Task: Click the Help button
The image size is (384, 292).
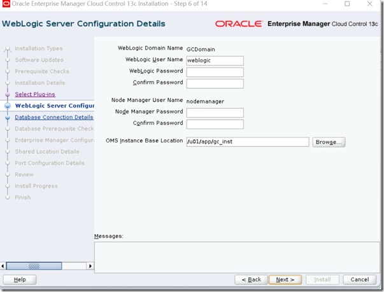Action: click(20, 279)
